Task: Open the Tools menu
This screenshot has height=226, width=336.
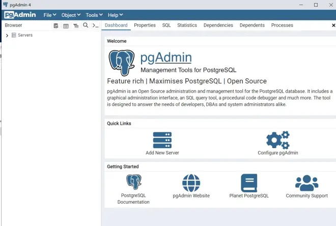Action: click(94, 15)
